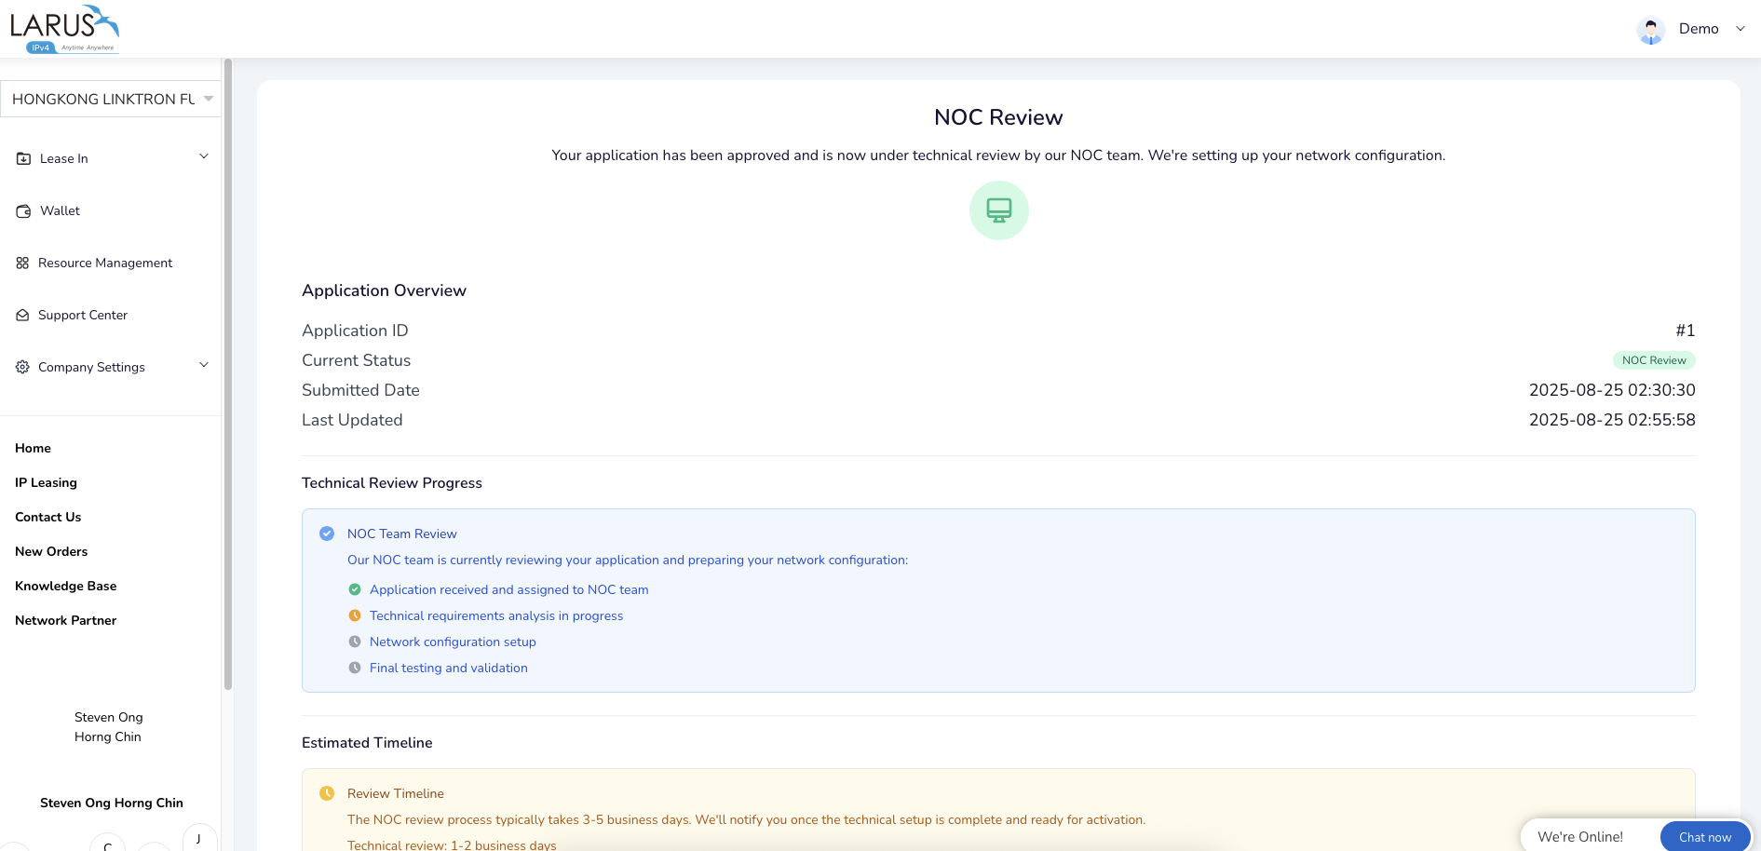Click the orange clock for Technical requirements analysis
Image resolution: width=1761 pixels, height=851 pixels.
355,615
